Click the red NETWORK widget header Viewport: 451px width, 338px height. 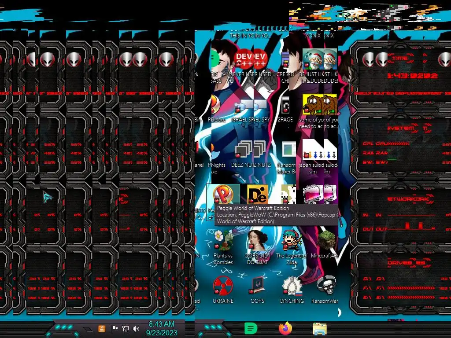coord(408,199)
